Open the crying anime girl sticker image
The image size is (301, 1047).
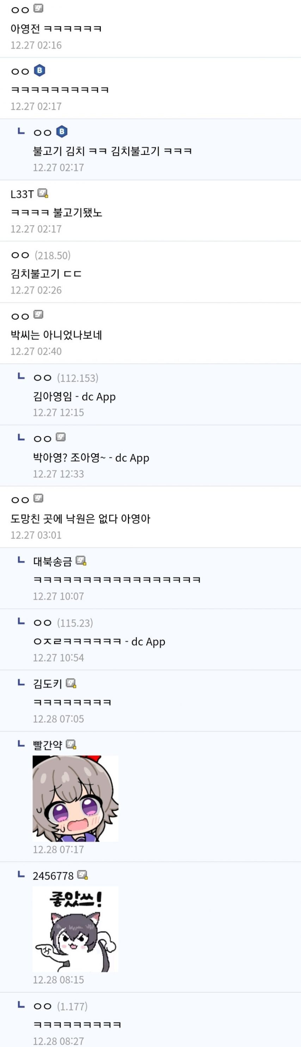point(75,798)
